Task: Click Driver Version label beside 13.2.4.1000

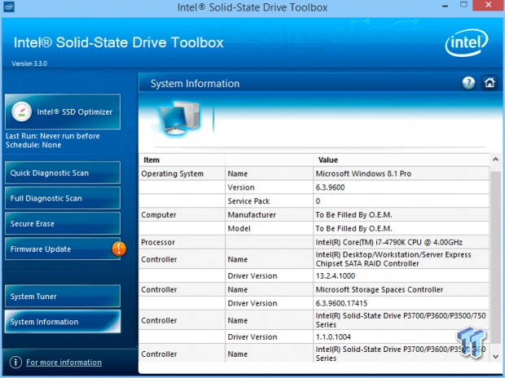Action: (x=253, y=276)
